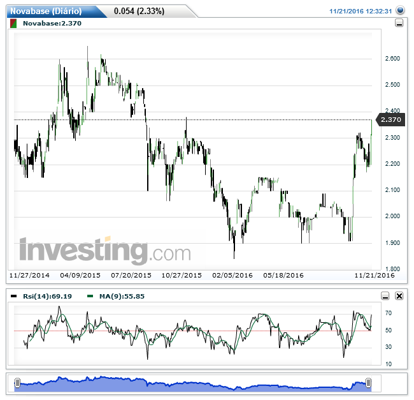This screenshot has height=400, width=414.
Task: Click the RSI axis value 10
Action: click(389, 364)
